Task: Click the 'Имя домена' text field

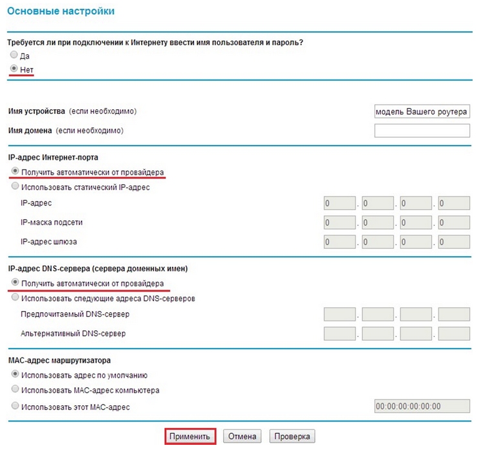Action: pyautogui.click(x=422, y=131)
